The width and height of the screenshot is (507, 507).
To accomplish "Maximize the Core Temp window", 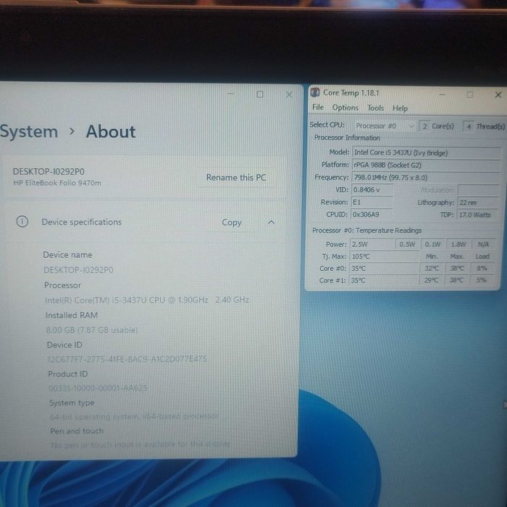I will [x=470, y=94].
